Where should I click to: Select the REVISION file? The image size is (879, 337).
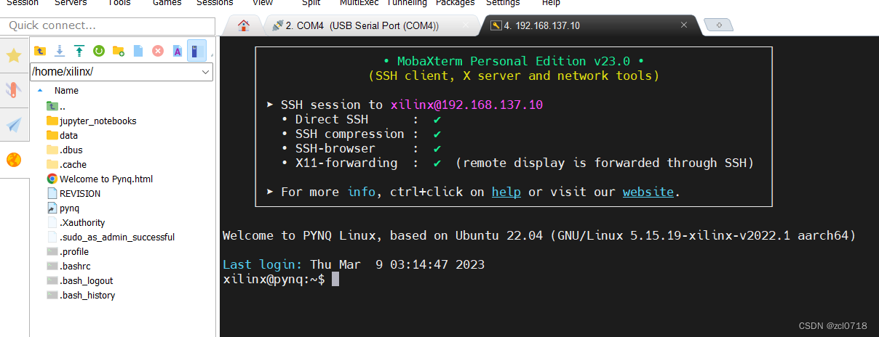73,193
